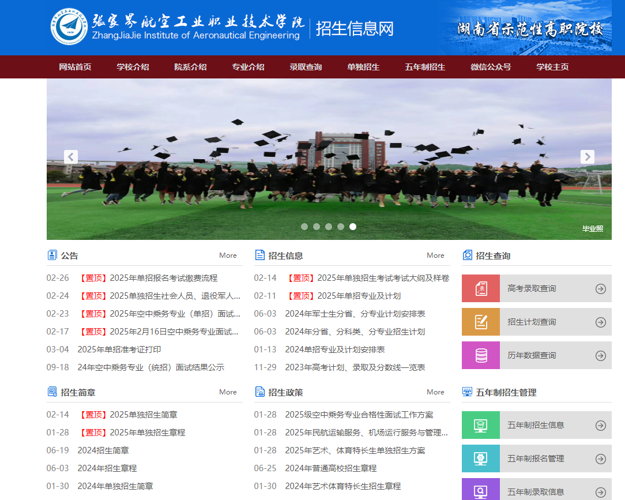Select the third carousel indicator dot

tap(329, 227)
